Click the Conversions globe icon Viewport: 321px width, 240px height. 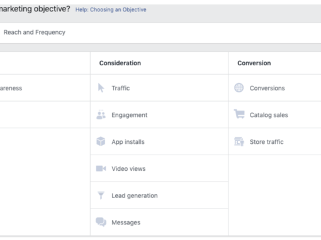[x=239, y=88]
